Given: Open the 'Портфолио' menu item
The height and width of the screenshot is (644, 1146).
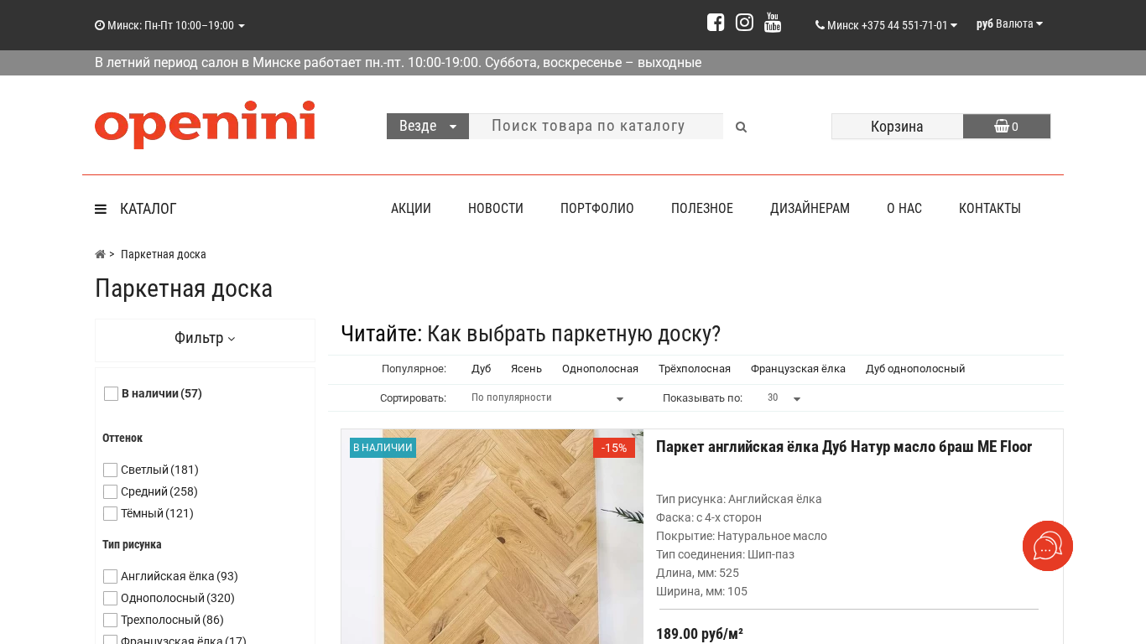Looking at the screenshot, I should 597,209.
